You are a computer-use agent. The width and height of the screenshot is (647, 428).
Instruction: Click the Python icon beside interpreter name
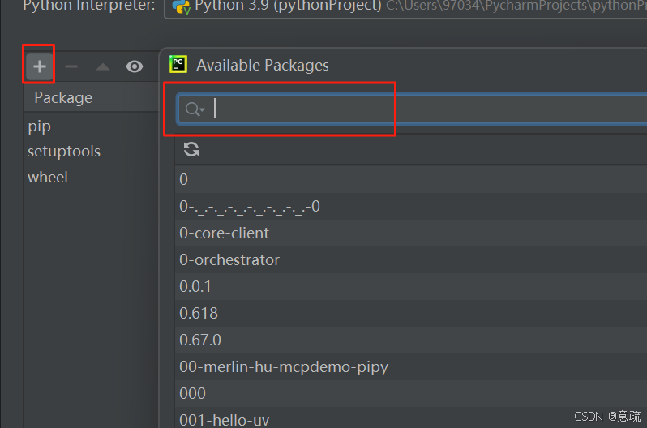click(181, 6)
